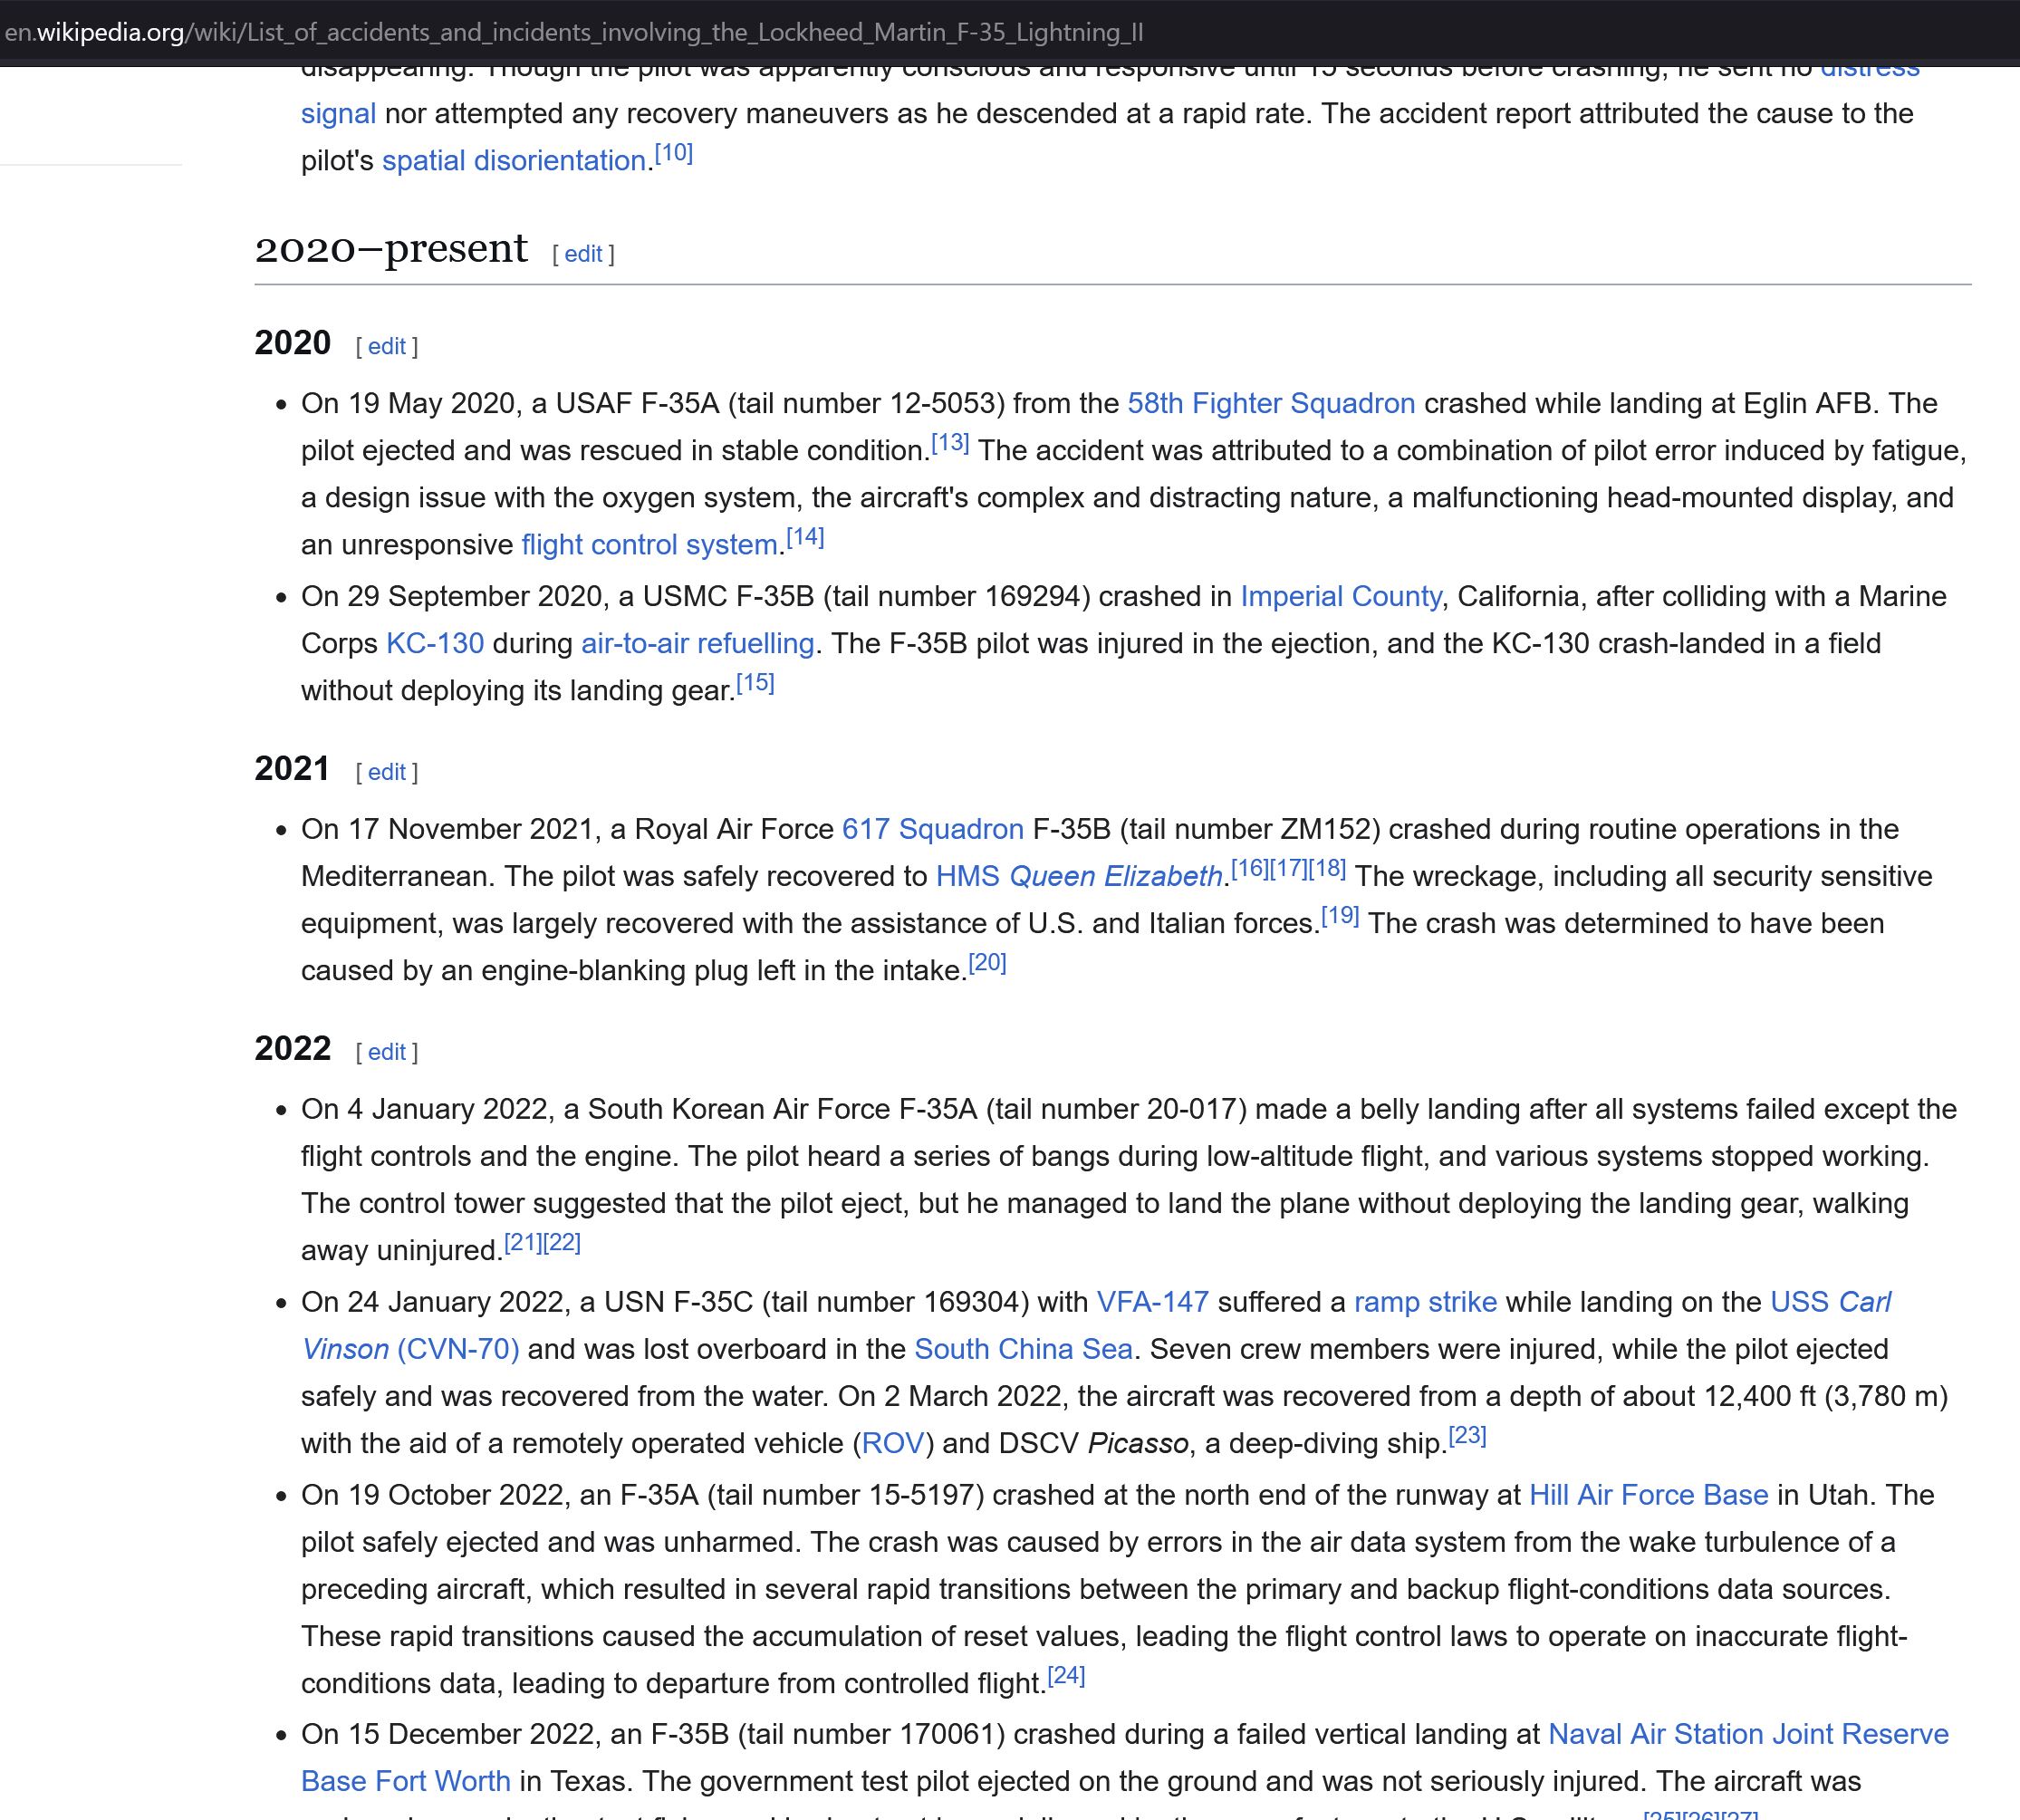
Task: Open the VFA-147 squadron link
Action: pyautogui.click(x=1153, y=1303)
